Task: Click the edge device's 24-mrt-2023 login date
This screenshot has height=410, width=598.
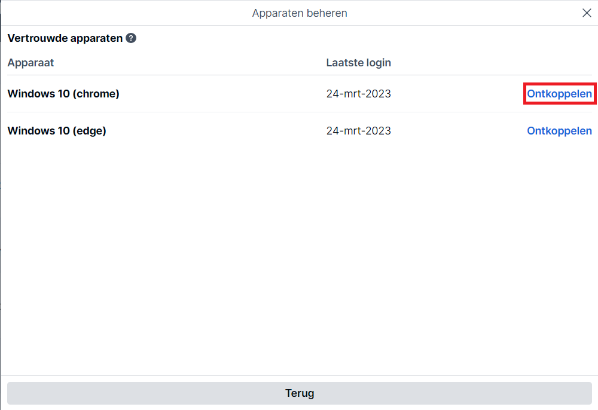Action: [358, 131]
